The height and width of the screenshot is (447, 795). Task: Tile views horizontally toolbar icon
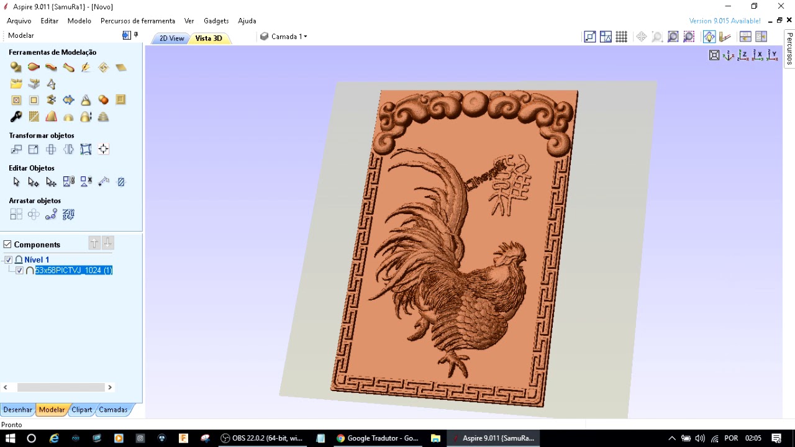(745, 37)
